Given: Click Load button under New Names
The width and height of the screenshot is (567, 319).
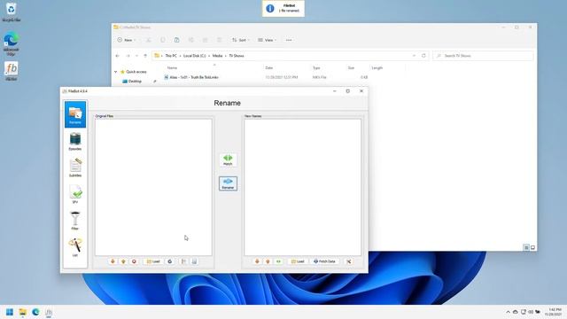Looking at the screenshot, I should tap(298, 261).
